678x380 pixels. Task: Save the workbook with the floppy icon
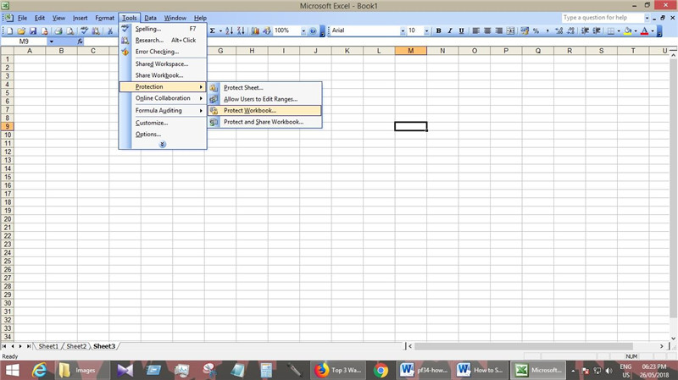33,30
